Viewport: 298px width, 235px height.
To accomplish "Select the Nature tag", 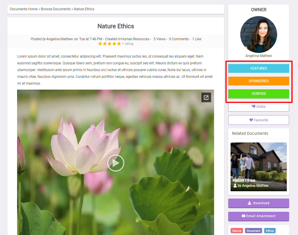I will click(x=237, y=231).
